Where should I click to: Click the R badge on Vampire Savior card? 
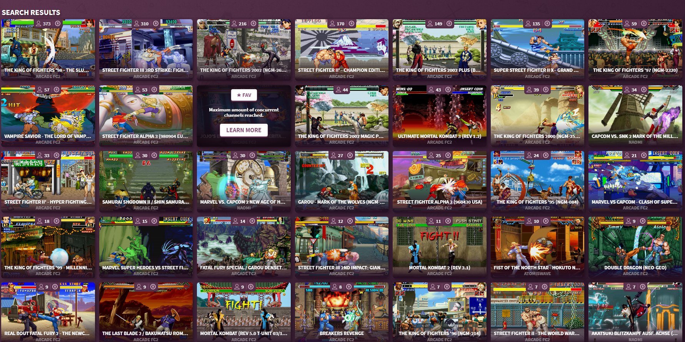[x=56, y=90]
